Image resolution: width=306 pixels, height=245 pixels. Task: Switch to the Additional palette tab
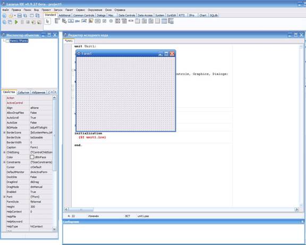(x=65, y=15)
